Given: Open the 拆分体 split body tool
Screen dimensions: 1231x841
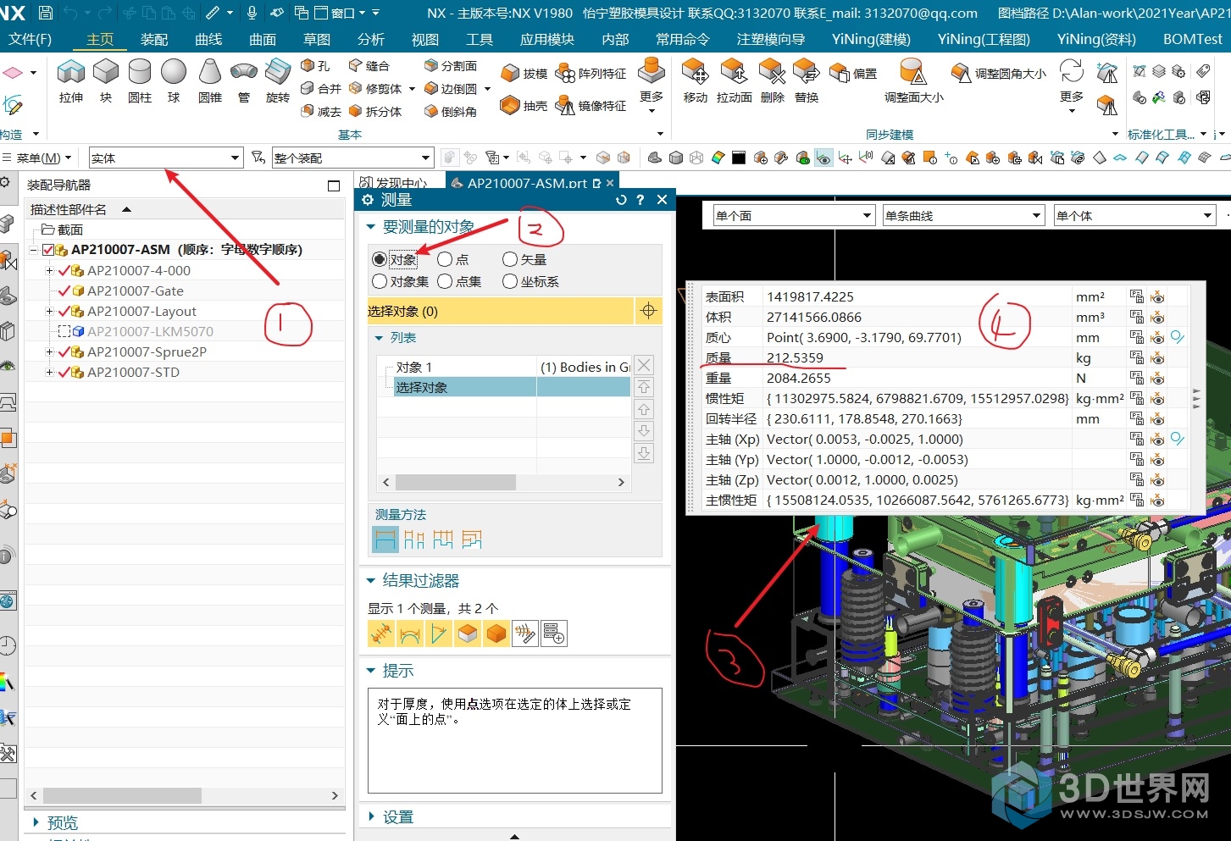Looking at the screenshot, I should coord(375,111).
